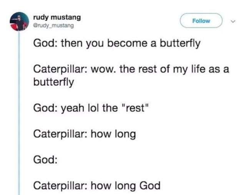Open the @rudy_mustang handle link
The width and height of the screenshot is (246, 195).
[53, 25]
